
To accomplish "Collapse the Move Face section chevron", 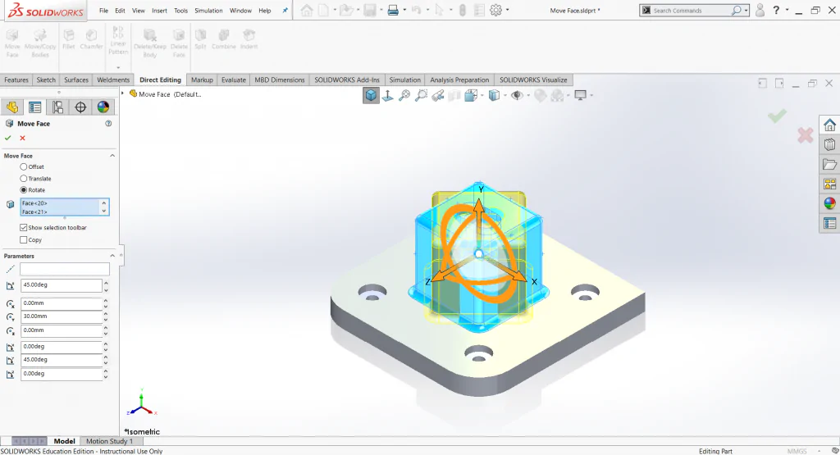I will [112, 156].
